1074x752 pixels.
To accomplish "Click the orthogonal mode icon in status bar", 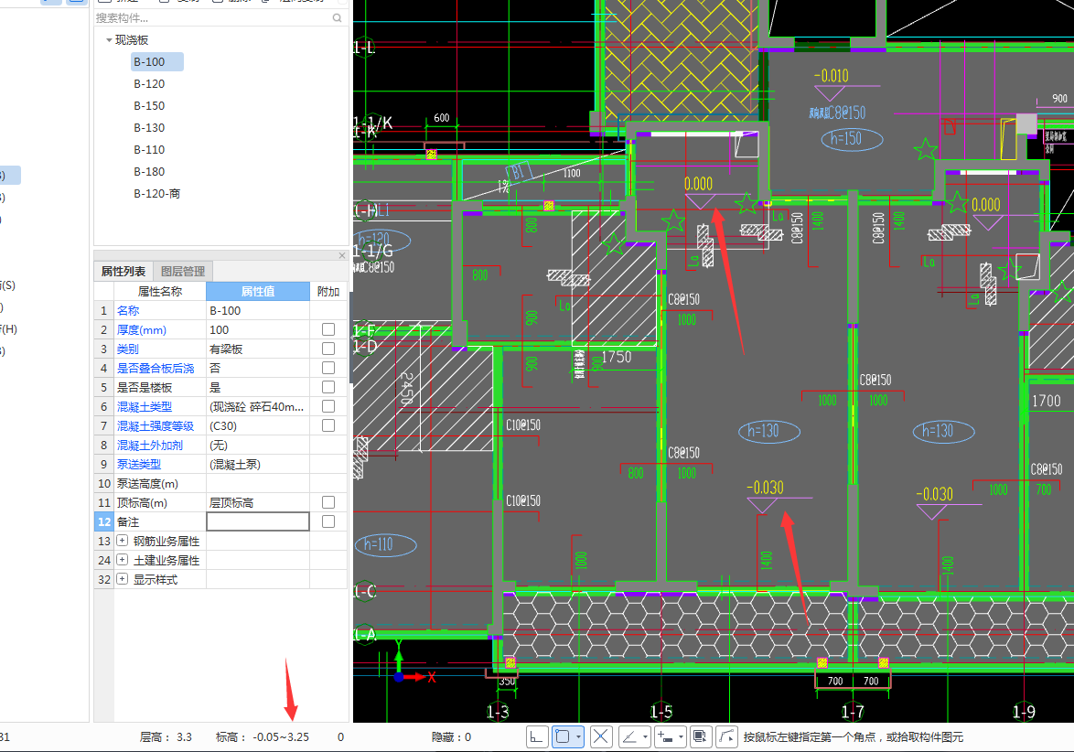I will point(538,736).
